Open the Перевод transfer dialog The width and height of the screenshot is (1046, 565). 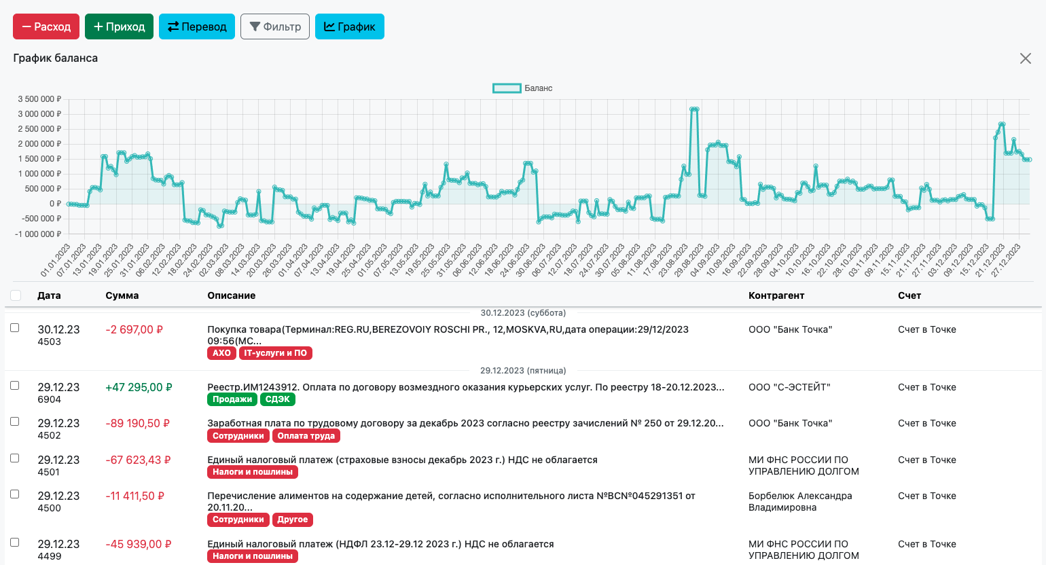point(197,26)
